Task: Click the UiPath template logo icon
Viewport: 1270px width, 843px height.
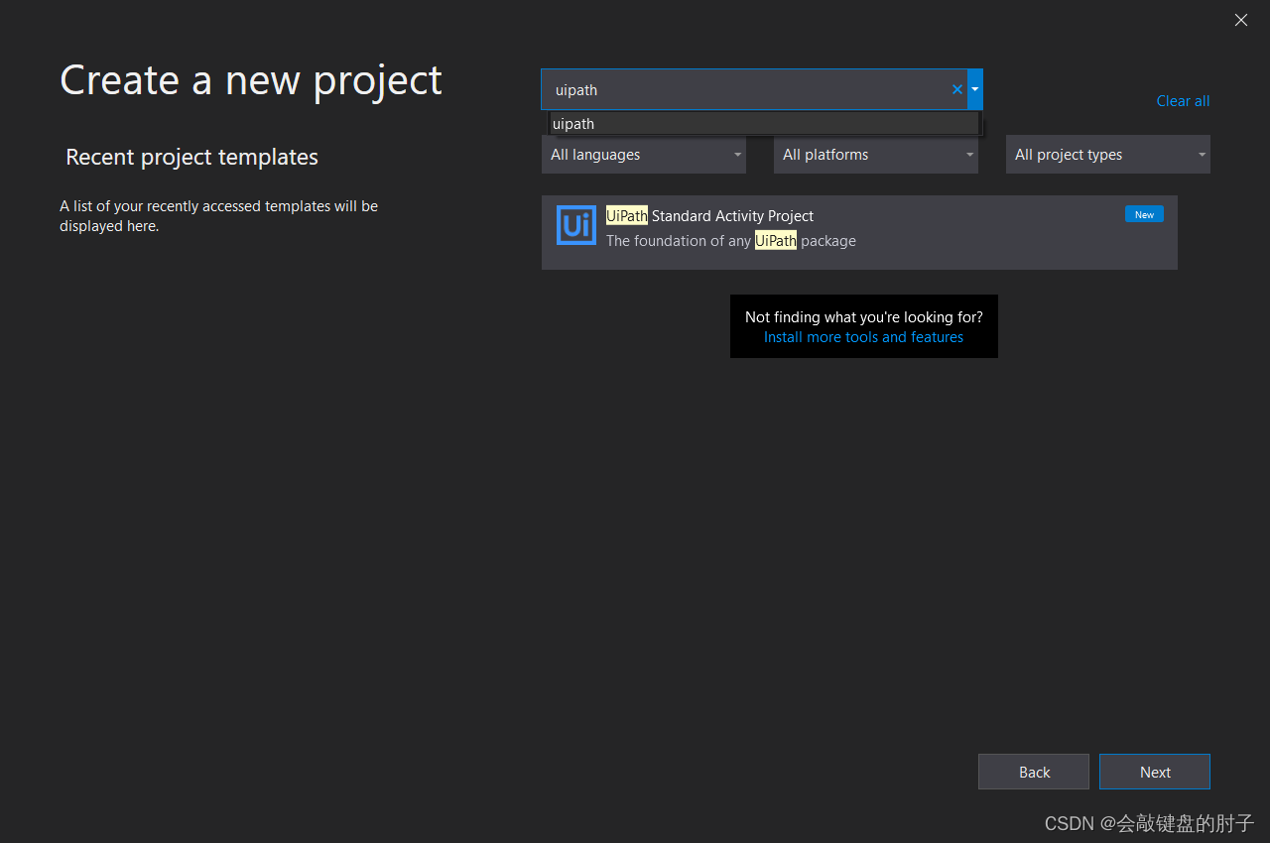Action: [x=576, y=225]
